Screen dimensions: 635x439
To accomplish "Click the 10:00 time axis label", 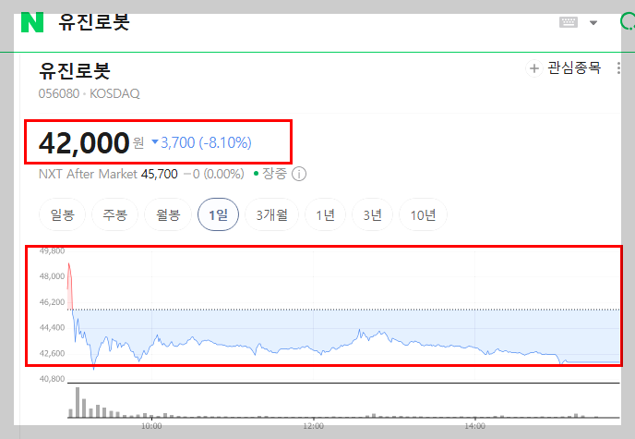I will pos(151,426).
